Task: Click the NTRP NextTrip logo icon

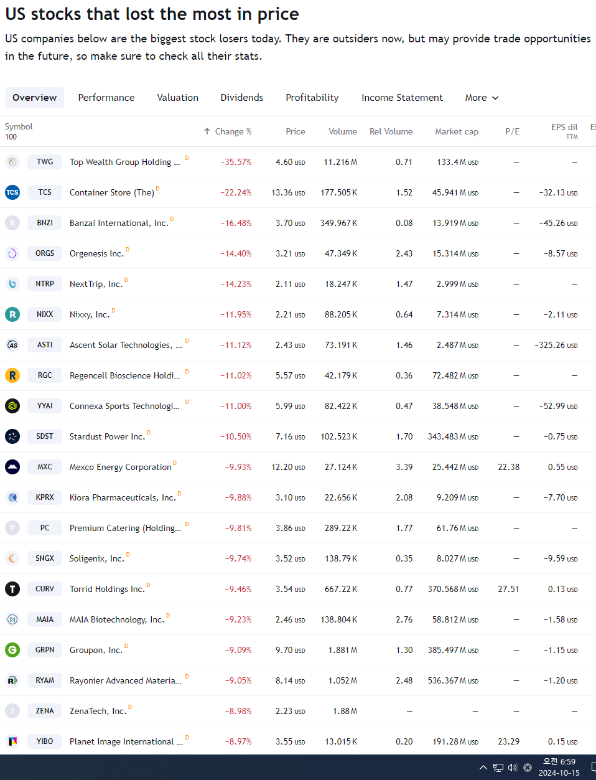Action: (12, 284)
